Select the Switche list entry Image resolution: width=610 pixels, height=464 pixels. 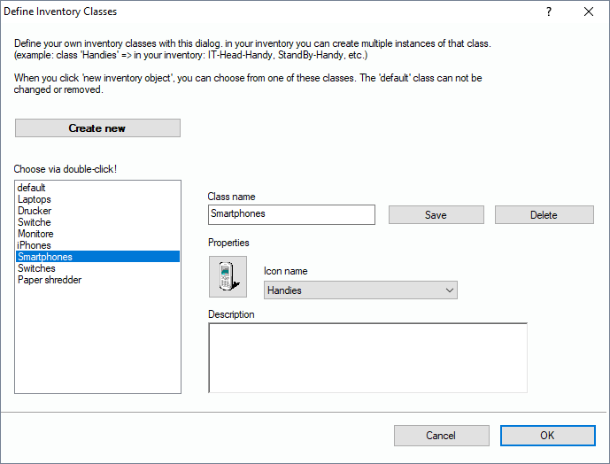point(35,222)
